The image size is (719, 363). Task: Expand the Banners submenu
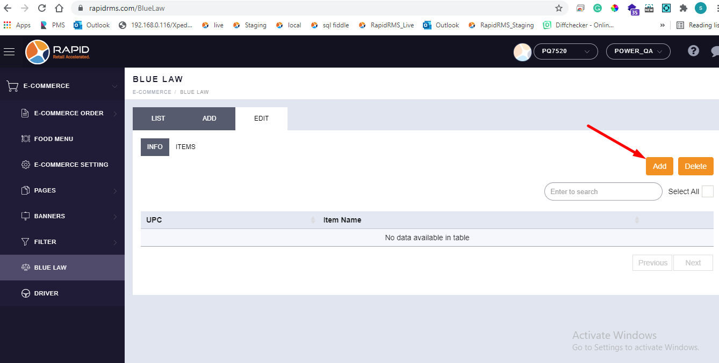114,217
